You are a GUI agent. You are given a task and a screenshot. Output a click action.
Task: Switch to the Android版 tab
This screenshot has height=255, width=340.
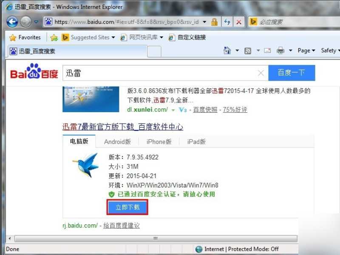(x=117, y=142)
